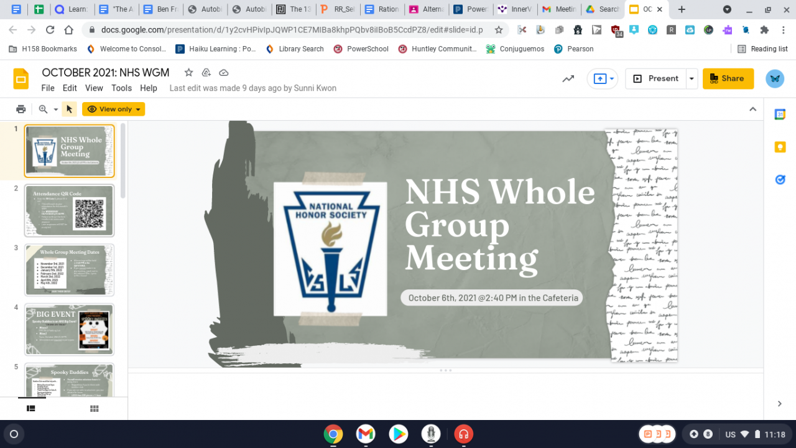Open the Google account butterfly avatar
796x448 pixels.
pos(775,78)
